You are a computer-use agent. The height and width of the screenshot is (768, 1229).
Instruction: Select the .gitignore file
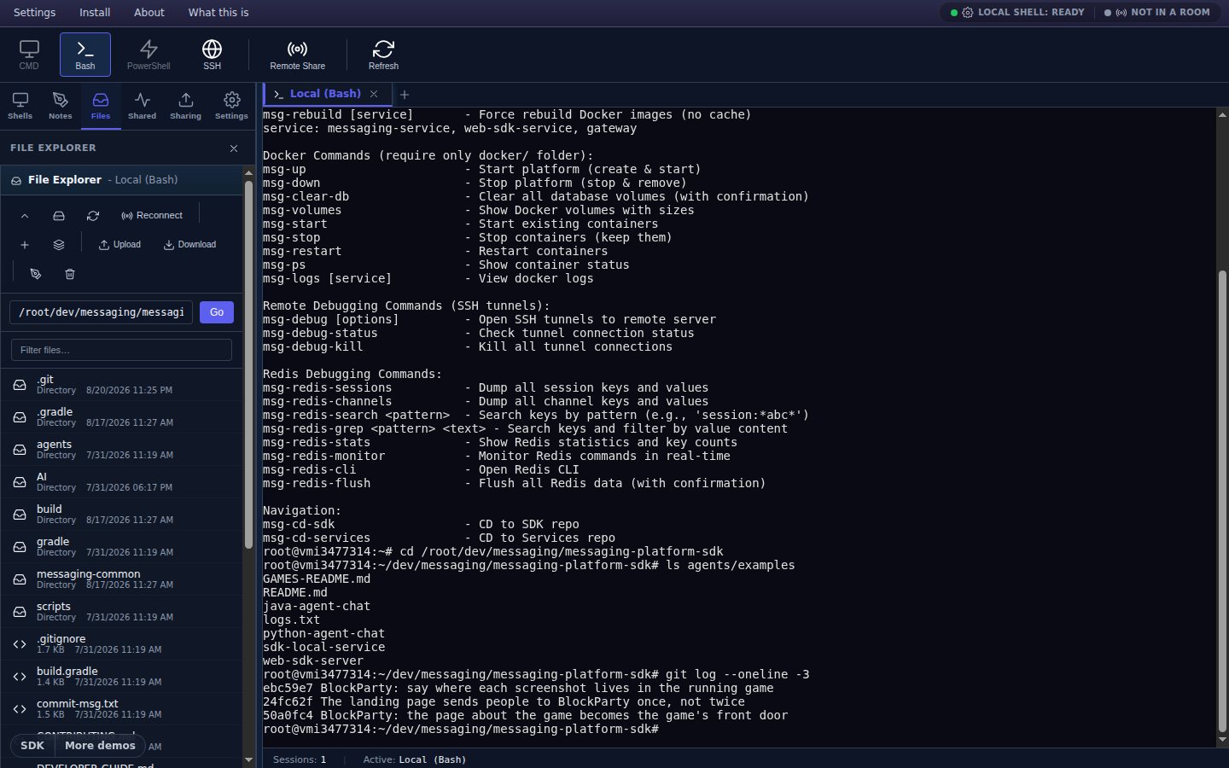pyautogui.click(x=121, y=644)
